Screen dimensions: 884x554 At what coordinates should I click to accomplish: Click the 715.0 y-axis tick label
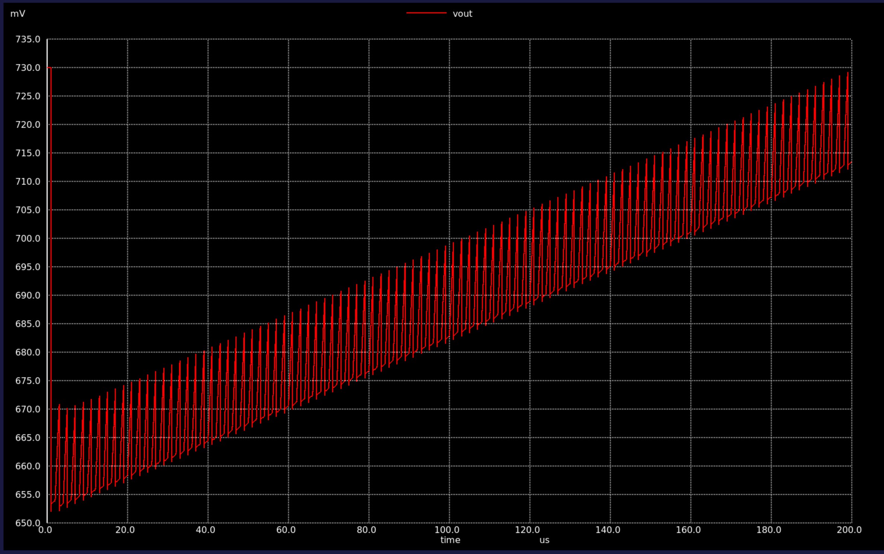coord(28,153)
